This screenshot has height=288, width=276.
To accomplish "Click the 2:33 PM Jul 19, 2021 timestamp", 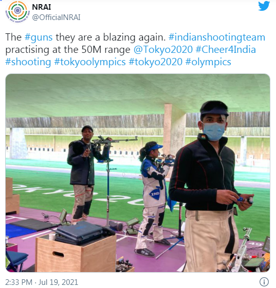I will [x=42, y=282].
